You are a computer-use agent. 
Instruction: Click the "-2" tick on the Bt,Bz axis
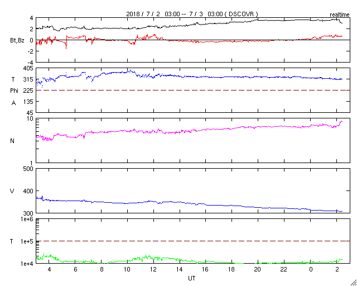click(x=30, y=51)
